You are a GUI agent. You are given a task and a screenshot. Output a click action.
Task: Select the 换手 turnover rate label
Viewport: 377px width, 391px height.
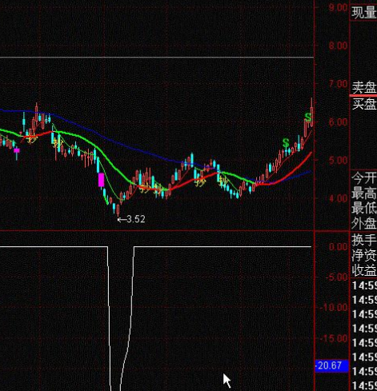tap(364, 240)
